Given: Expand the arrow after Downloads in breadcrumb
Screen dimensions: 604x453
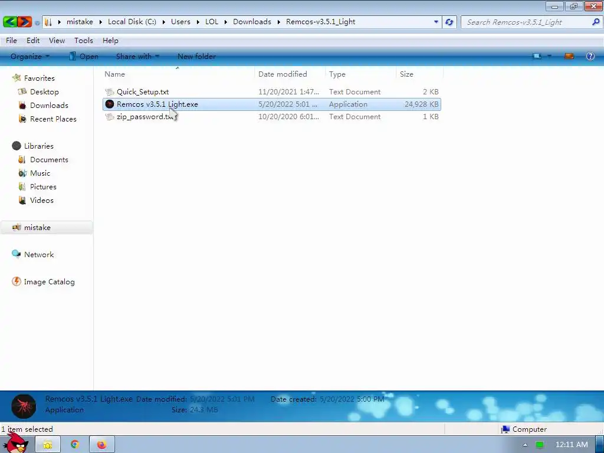Looking at the screenshot, I should coord(278,22).
